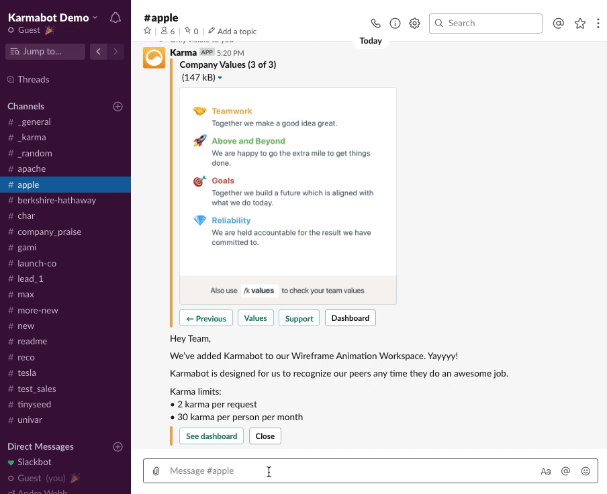The width and height of the screenshot is (607, 494).
Task: Open the _karma channel
Action: tap(65, 138)
